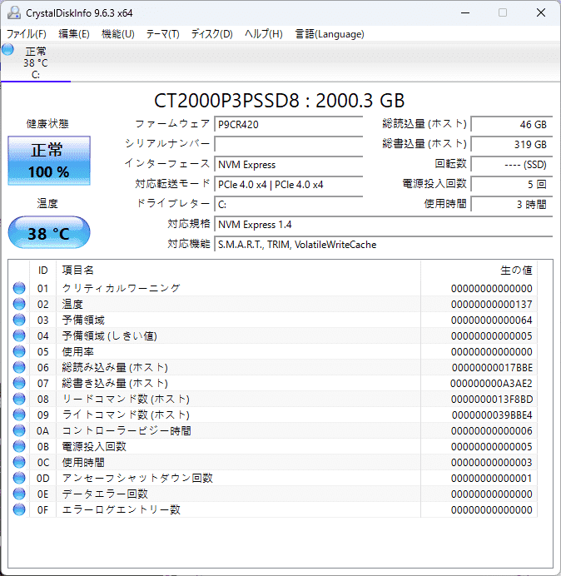561x576 pixels.
Task: Click status orb of リードコマンド数 row
Action: pyautogui.click(x=19, y=399)
